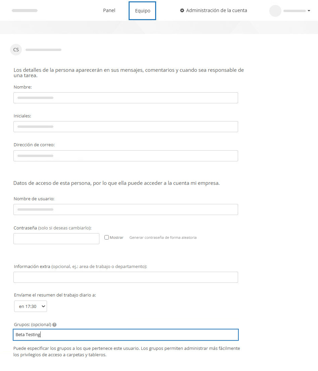Click the profile avatar in the top right

275,11
